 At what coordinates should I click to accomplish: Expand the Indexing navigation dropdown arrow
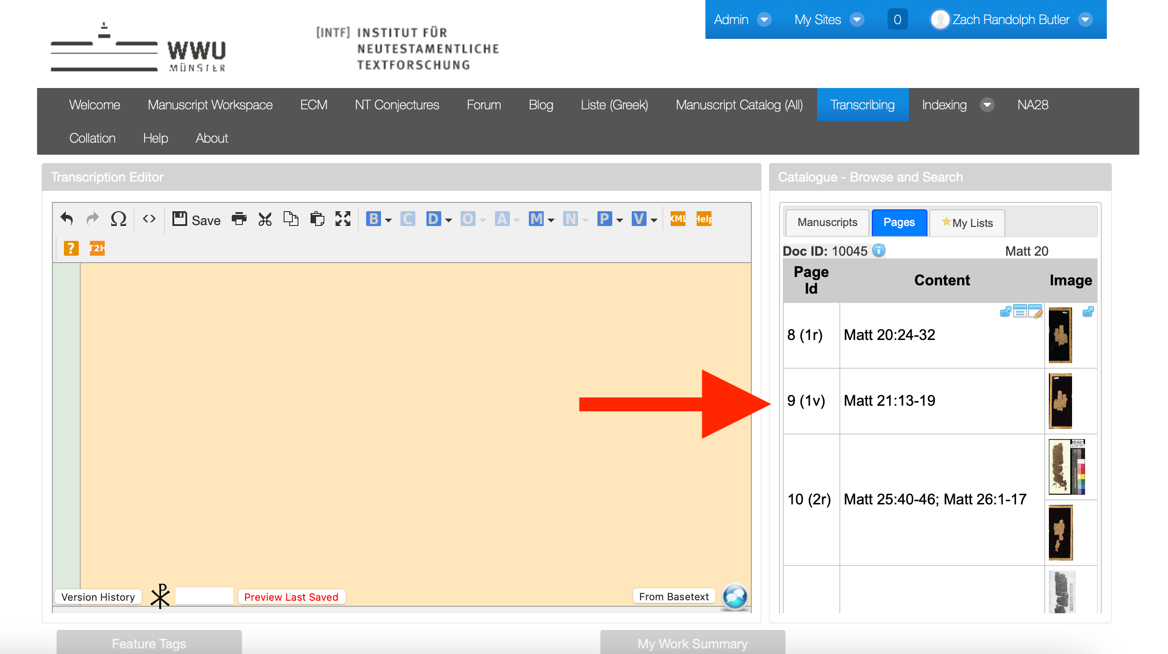pyautogui.click(x=987, y=105)
